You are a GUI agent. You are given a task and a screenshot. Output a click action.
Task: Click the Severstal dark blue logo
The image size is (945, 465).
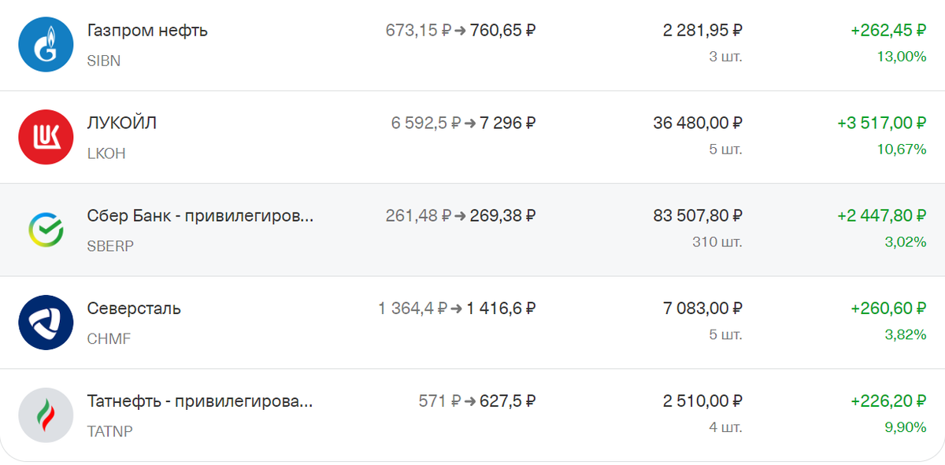[46, 323]
